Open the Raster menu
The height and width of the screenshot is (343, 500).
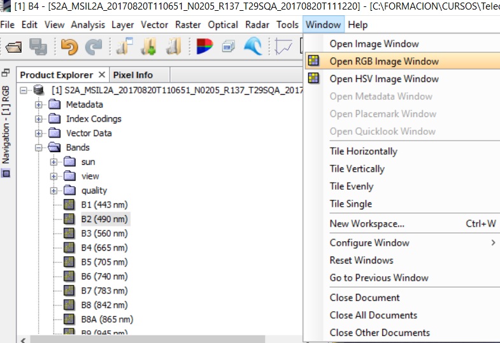point(188,25)
